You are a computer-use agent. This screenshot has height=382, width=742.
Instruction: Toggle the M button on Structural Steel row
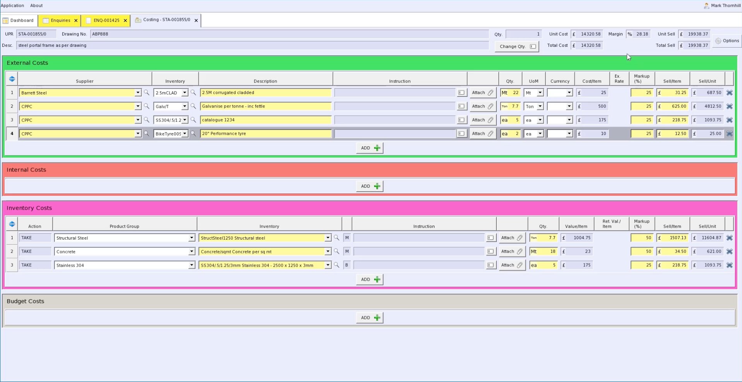347,238
